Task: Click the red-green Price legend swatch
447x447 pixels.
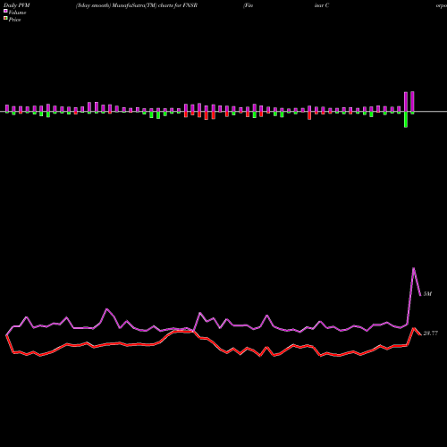Action: [5, 19]
